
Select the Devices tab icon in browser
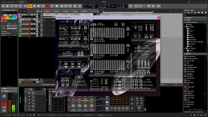(x=185, y=12)
